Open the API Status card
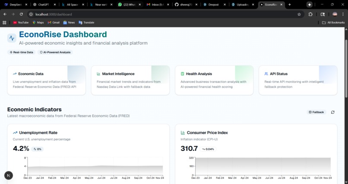348x184 pixels. 298,80
